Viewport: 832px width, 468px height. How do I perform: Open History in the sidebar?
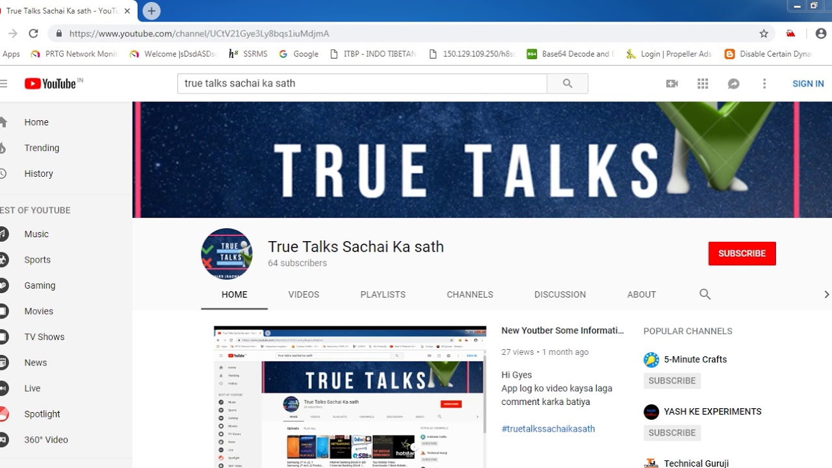pos(38,174)
